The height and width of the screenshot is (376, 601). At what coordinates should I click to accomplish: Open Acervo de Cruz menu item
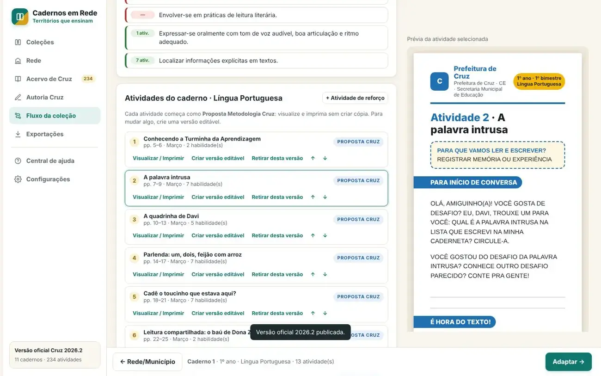tap(55, 79)
